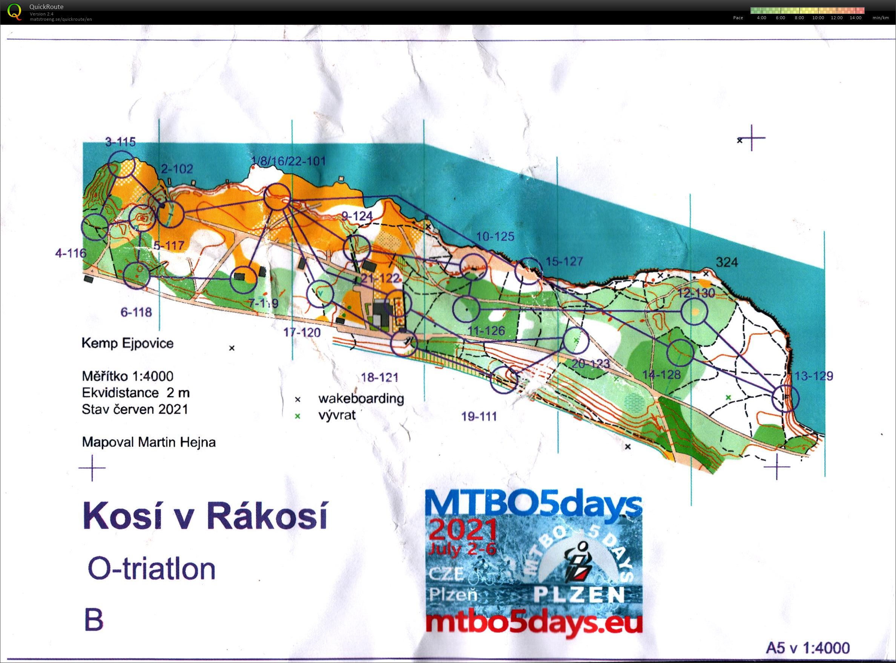Click the Mapoval Martin Hejna credit
The width and height of the screenshot is (896, 663).
coord(149,442)
